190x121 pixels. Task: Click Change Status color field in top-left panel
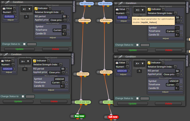tap(32, 44)
